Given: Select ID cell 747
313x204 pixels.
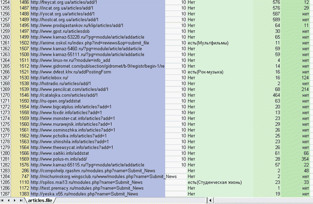Looking at the screenshot, I should pos(21,177).
